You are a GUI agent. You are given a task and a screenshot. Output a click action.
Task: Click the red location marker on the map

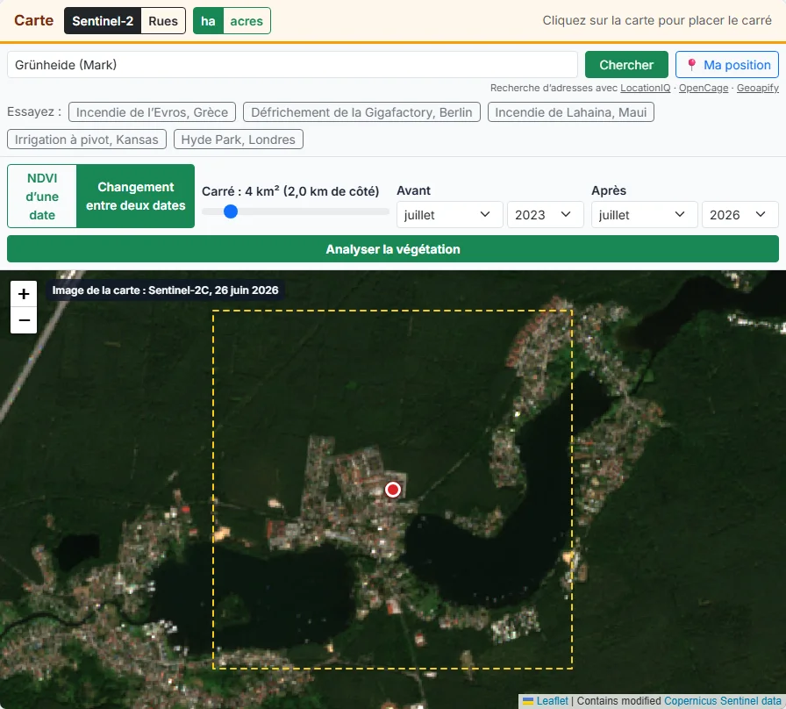click(393, 490)
